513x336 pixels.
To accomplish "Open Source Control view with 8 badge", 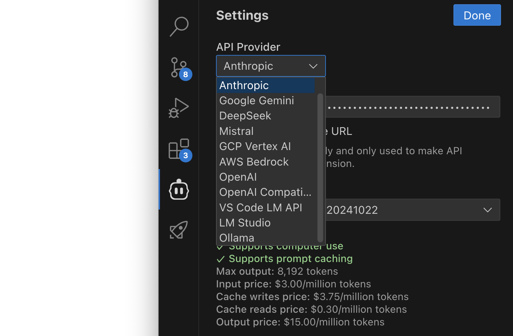I will coord(179,67).
